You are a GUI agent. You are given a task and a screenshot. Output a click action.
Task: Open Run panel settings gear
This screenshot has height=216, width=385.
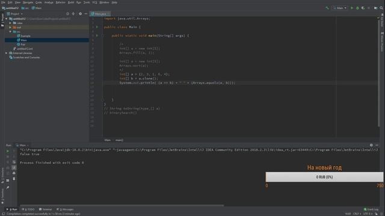371,145
